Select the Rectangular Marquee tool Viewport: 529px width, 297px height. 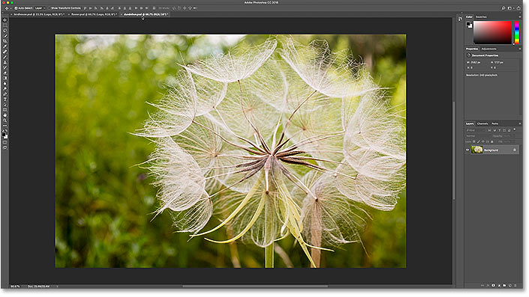pyautogui.click(x=5, y=25)
